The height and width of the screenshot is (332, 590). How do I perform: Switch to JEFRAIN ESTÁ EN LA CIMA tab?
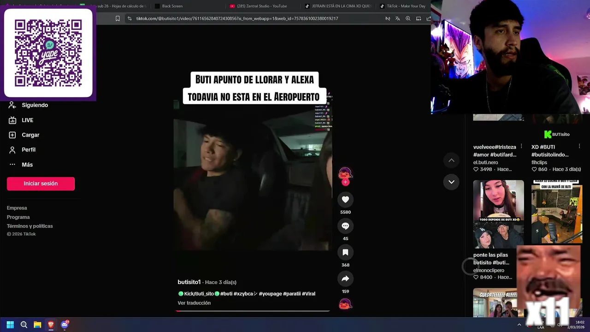[x=338, y=6]
